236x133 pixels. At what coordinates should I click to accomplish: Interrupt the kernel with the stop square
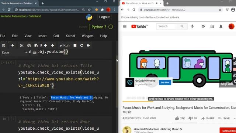click(75, 45)
